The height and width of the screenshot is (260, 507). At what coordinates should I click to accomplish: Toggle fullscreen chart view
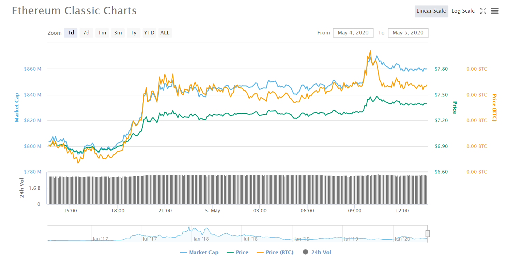click(483, 11)
